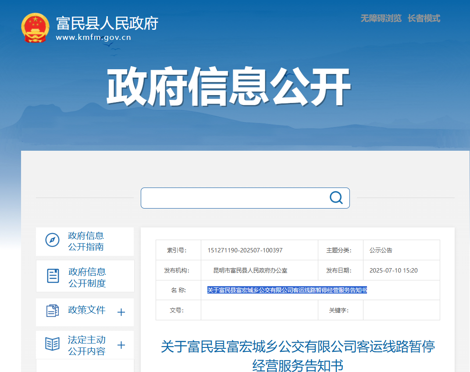Click index number 151271190-202507-100397
This screenshot has width=470, height=372.
click(245, 251)
